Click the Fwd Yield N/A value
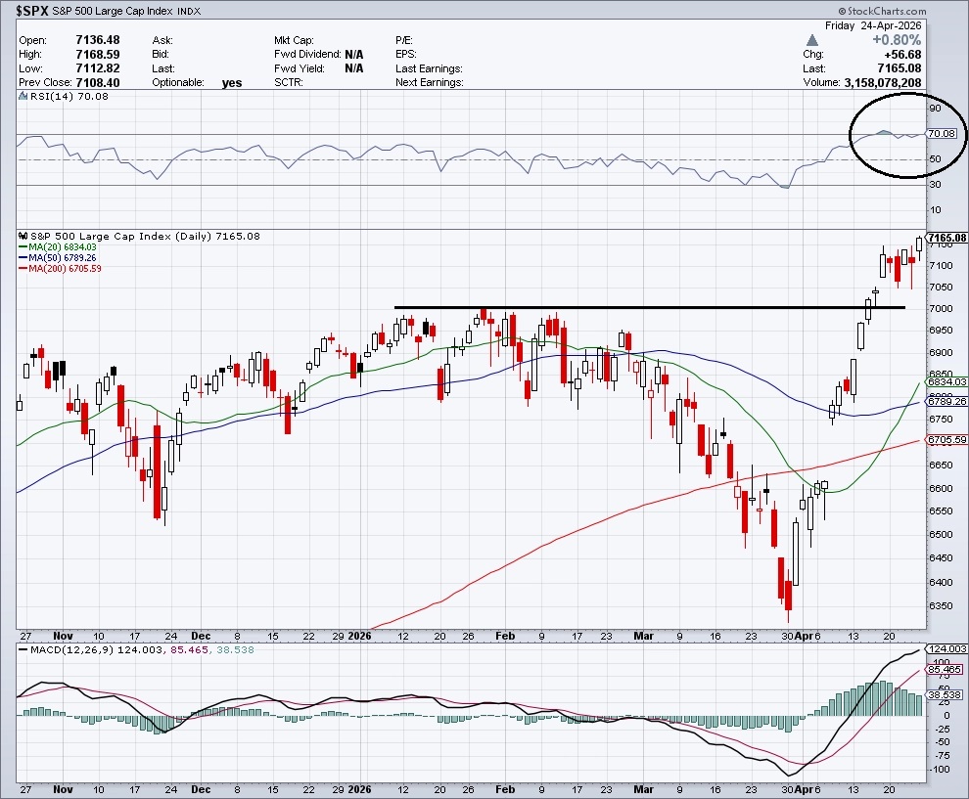The width and height of the screenshot is (969, 799). tap(354, 68)
